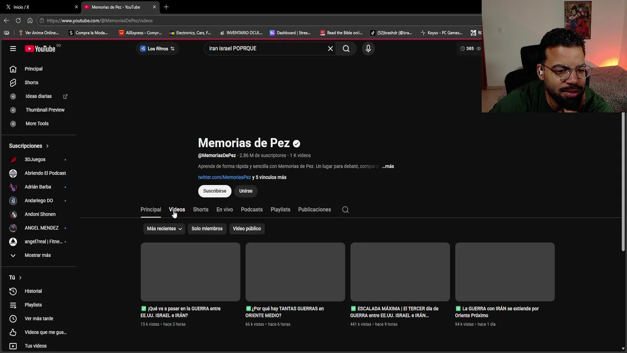Image resolution: width=627 pixels, height=353 pixels.
Task: Select the Videos channel tab
Action: pos(177,209)
